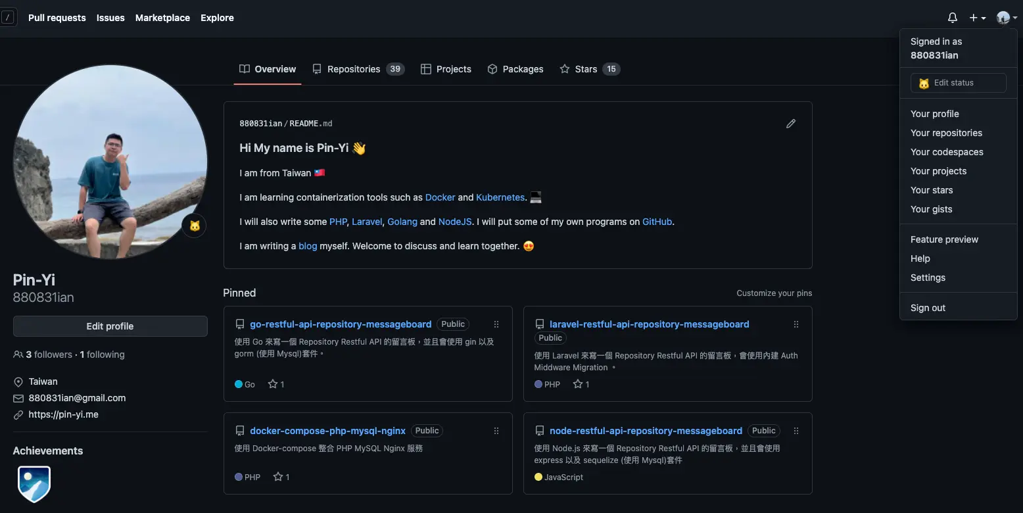Open the Docker link in the README
The height and width of the screenshot is (513, 1023).
point(440,197)
